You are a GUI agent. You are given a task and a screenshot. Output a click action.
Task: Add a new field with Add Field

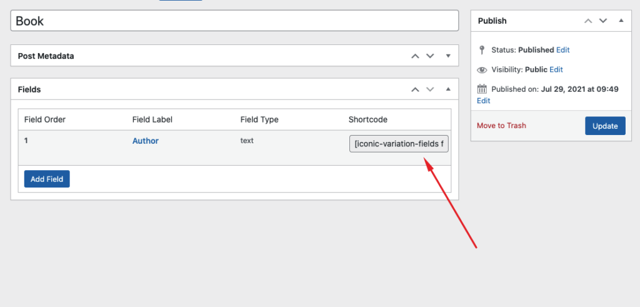pos(47,179)
